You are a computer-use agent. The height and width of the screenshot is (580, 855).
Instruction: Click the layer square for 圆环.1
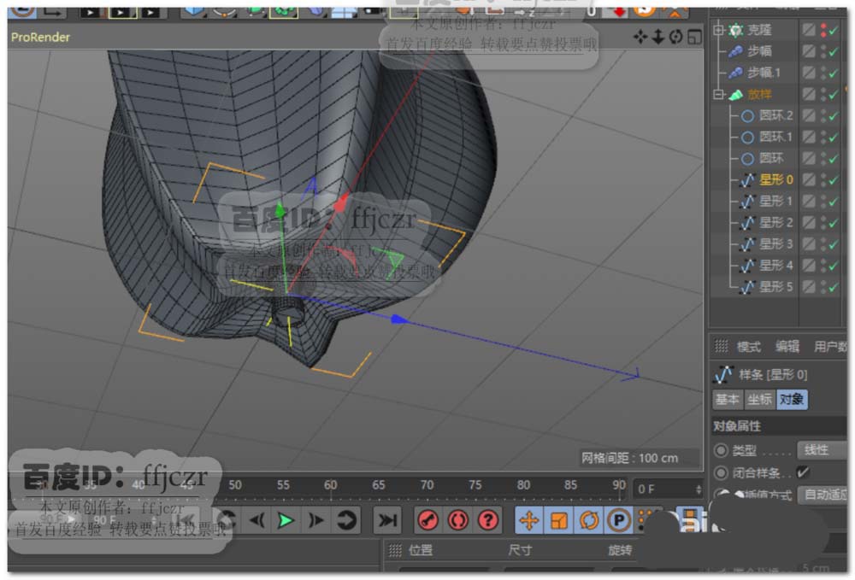click(809, 137)
